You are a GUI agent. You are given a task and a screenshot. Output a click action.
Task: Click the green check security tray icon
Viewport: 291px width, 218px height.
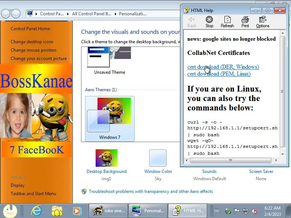228,211
